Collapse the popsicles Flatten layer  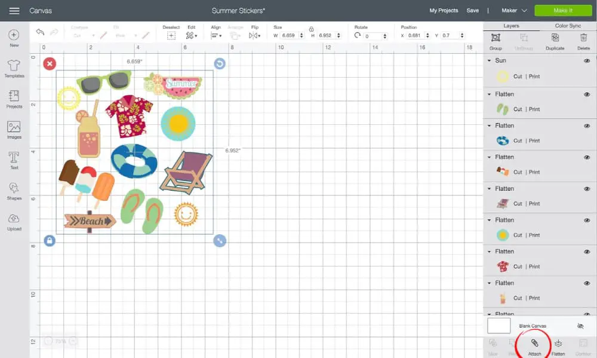point(490,157)
